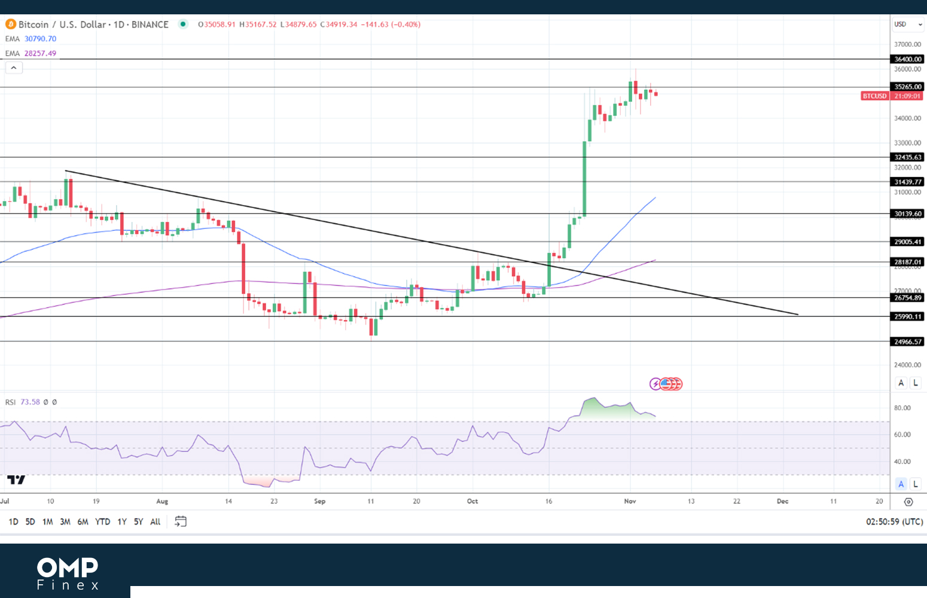Click the Nov date label on time axis
The height and width of the screenshot is (598, 927).
(x=630, y=501)
